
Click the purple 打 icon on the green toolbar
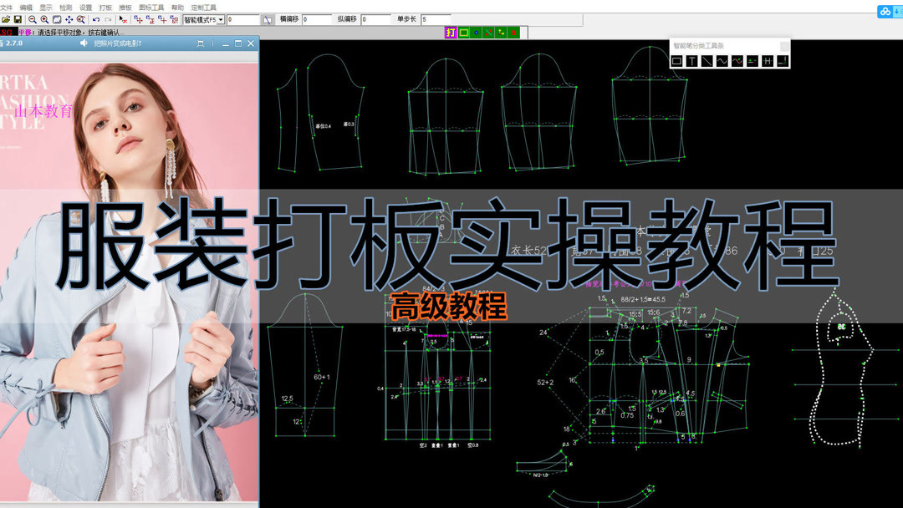pyautogui.click(x=450, y=32)
